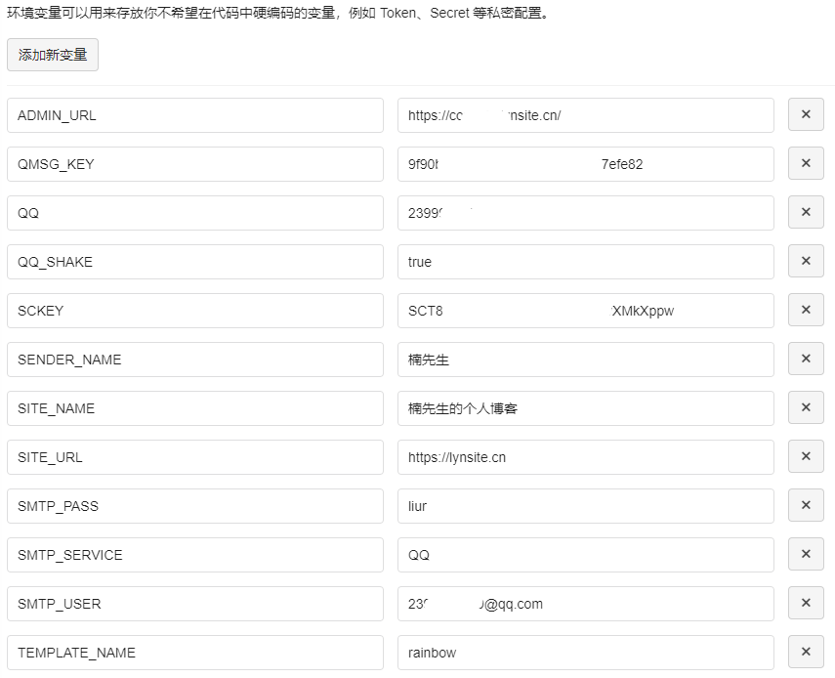Viewport: 835px width, 678px height.
Task: Delete the ADMIN_URL variable row
Action: [x=806, y=114]
